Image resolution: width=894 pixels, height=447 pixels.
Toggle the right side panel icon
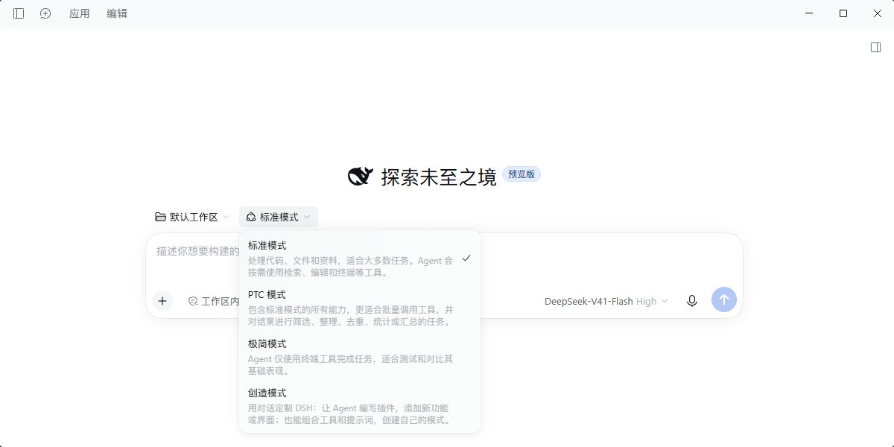[876, 48]
